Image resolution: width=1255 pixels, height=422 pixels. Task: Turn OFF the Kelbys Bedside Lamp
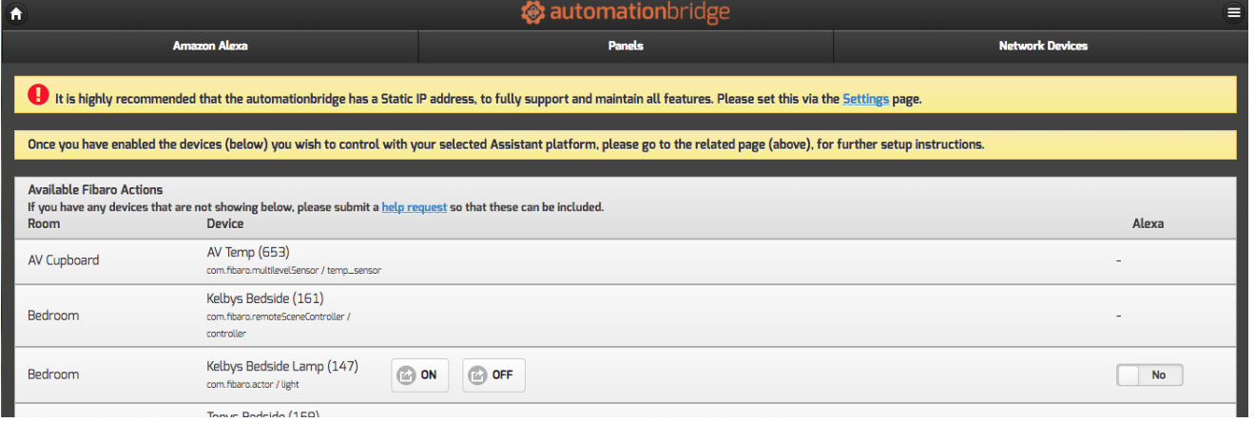(x=493, y=375)
